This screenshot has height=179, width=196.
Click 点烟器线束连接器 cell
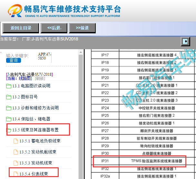(157, 153)
